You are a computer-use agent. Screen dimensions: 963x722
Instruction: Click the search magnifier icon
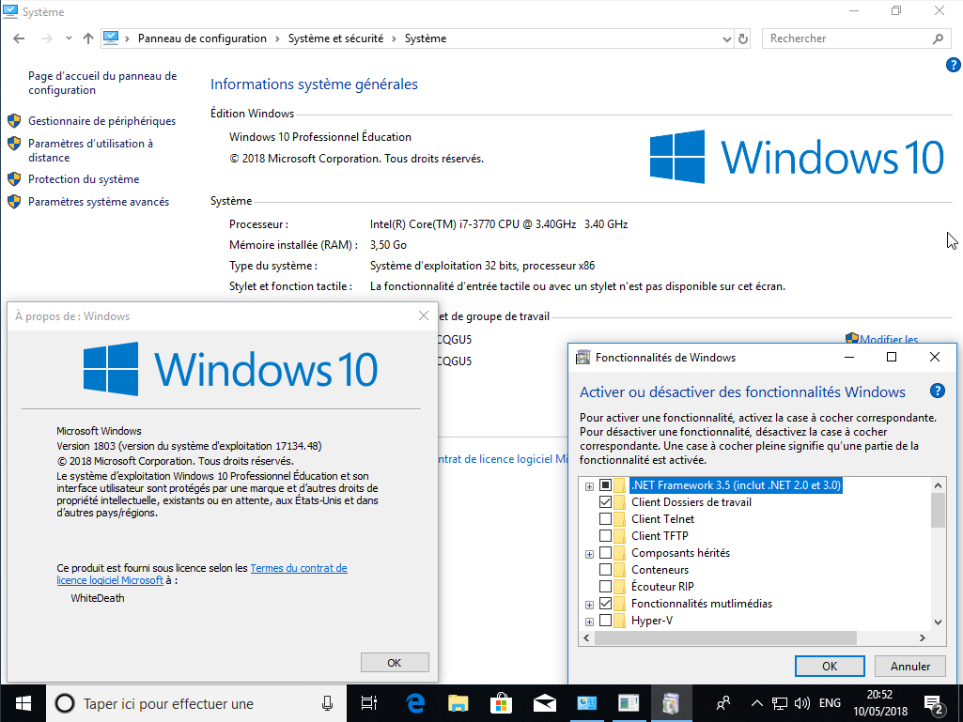938,38
